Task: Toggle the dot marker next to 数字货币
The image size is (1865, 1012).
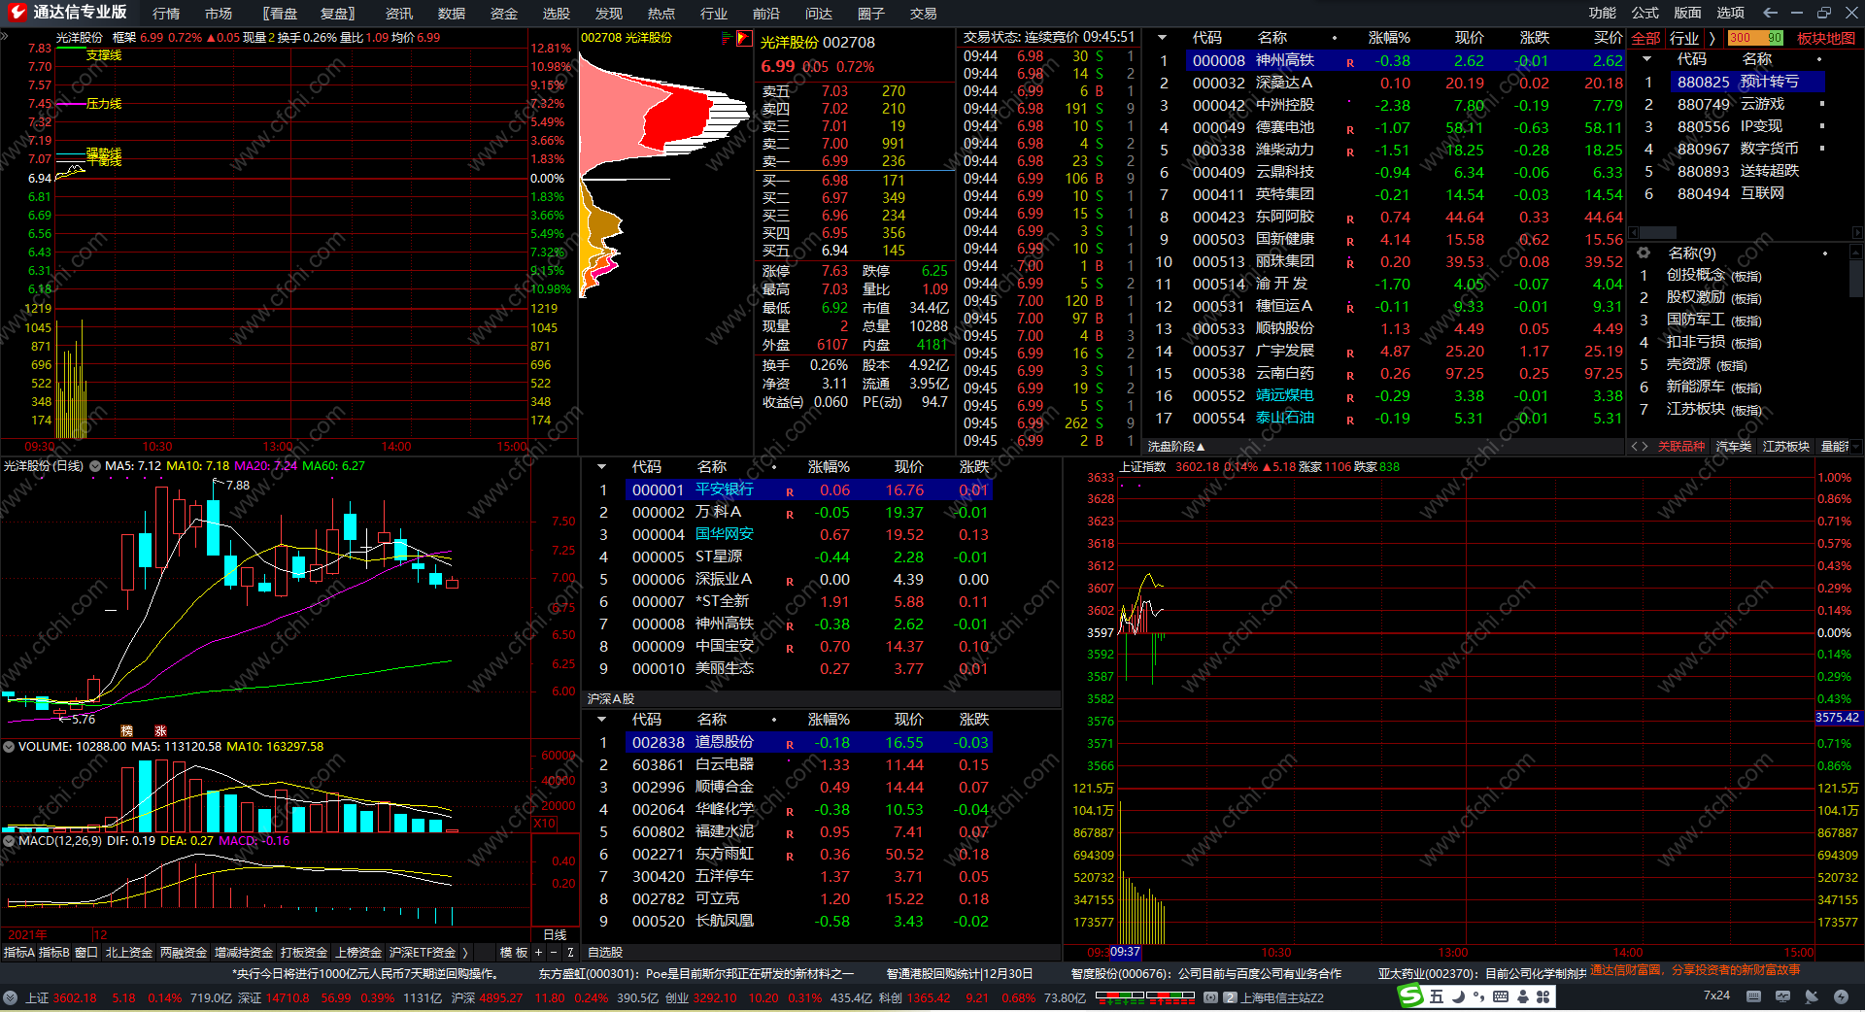Action: pos(1821,149)
